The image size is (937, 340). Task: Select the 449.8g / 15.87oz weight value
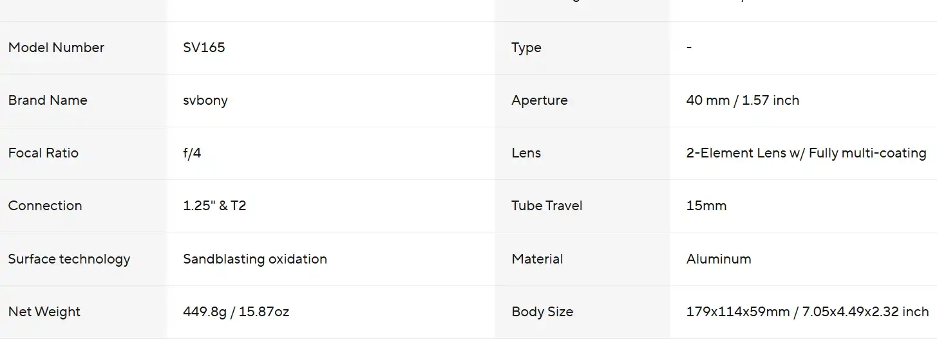tap(236, 312)
